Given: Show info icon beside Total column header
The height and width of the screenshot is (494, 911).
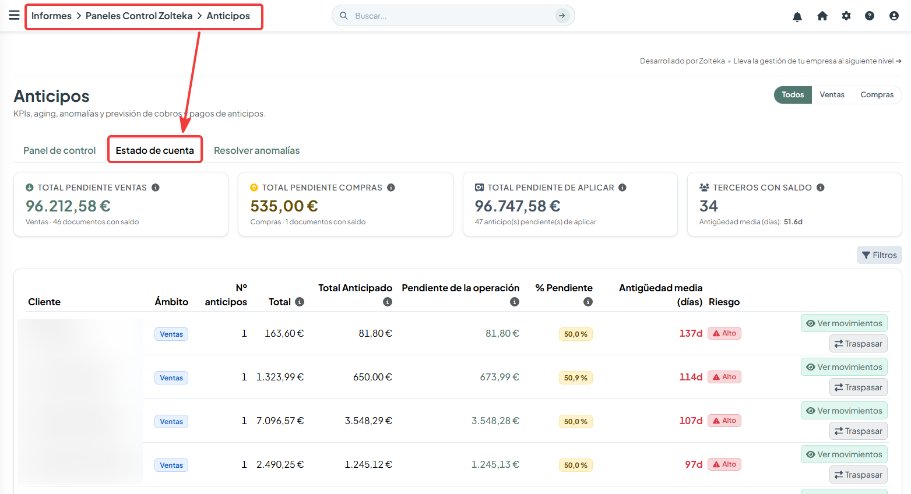Looking at the screenshot, I should point(300,302).
